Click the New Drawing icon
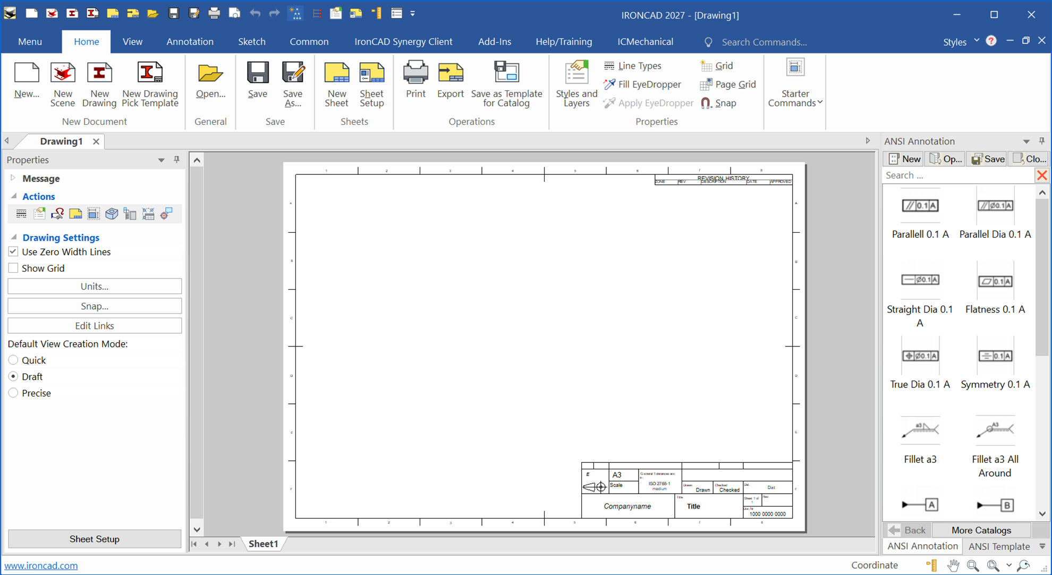1052x575 pixels. point(99,73)
